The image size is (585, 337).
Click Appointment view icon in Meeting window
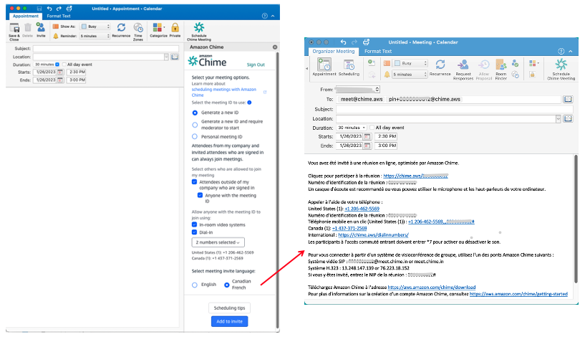coord(324,67)
